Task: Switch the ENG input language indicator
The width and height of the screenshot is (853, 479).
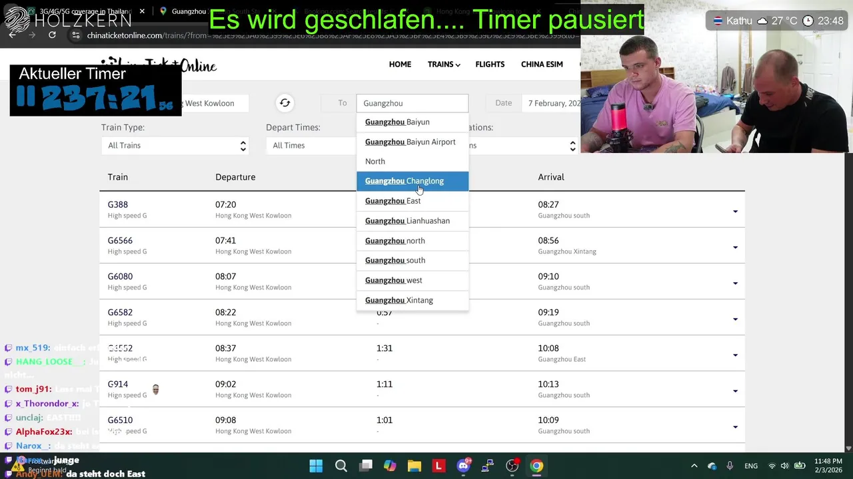Action: click(751, 466)
